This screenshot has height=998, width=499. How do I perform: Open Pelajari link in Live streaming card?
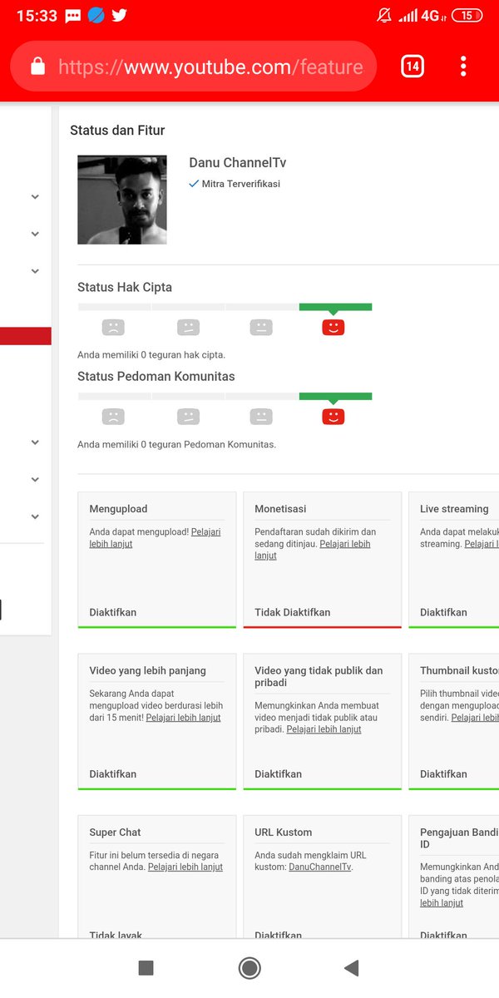(x=482, y=544)
